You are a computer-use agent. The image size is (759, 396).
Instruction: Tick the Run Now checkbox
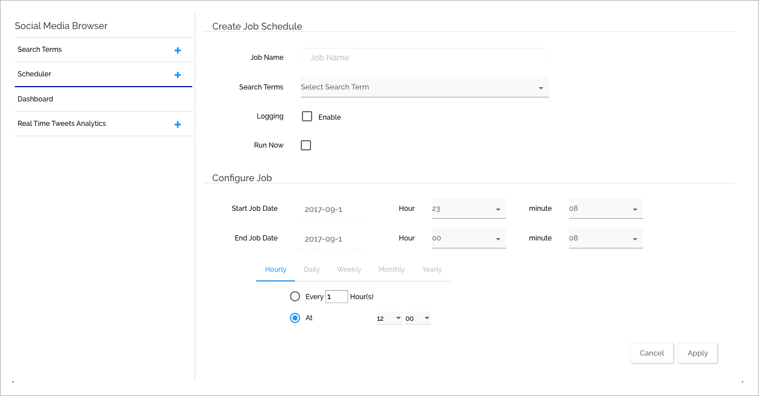pyautogui.click(x=306, y=145)
